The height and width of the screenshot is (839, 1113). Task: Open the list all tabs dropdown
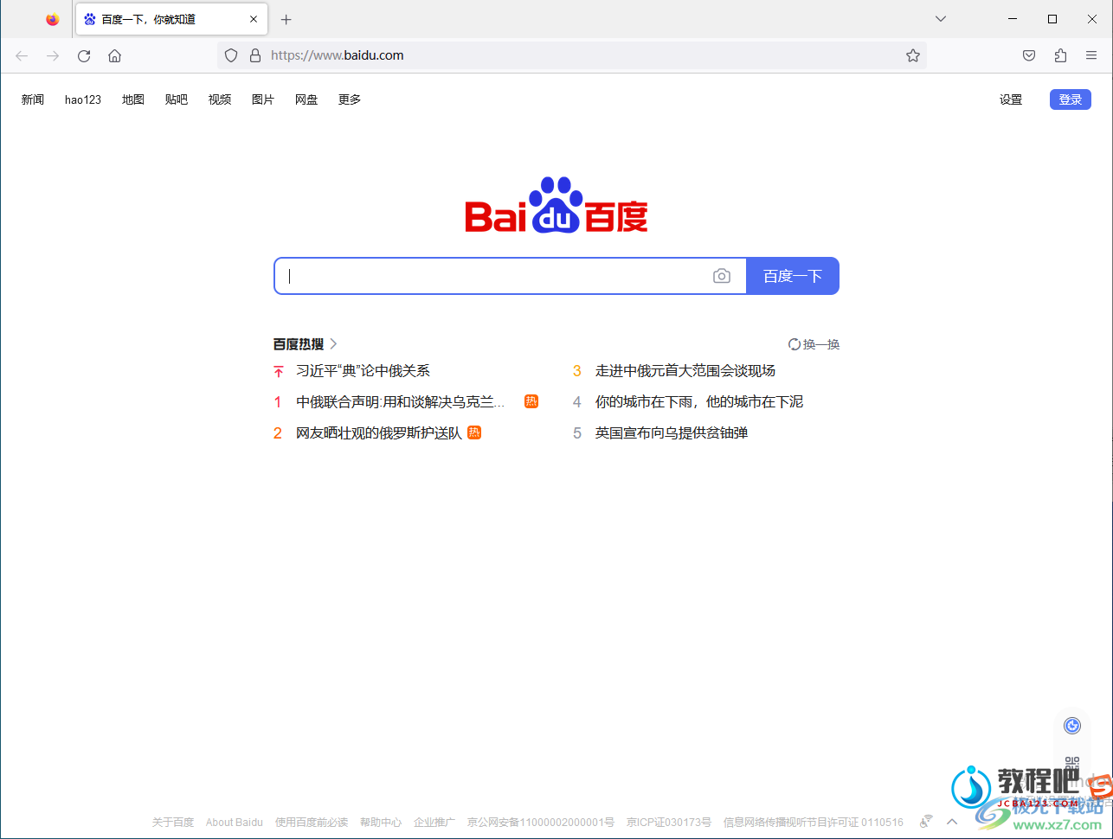point(941,19)
